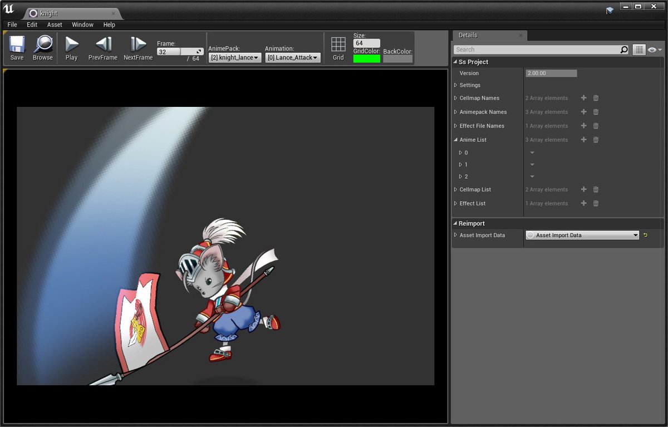This screenshot has width=668, height=427.
Task: Open options arrow for element 0
Action: (x=532, y=153)
